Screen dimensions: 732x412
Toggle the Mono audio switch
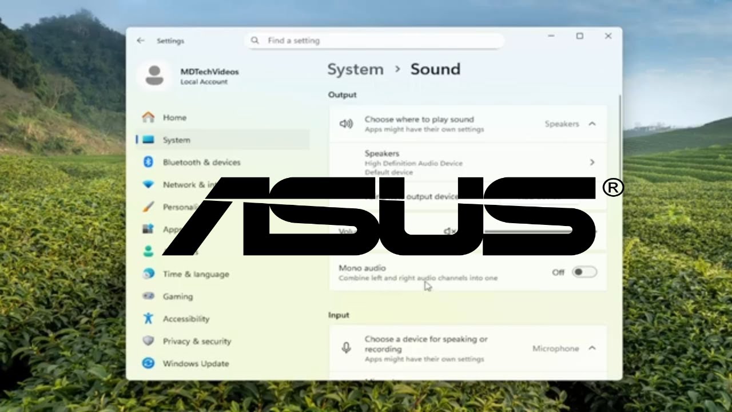coord(584,272)
